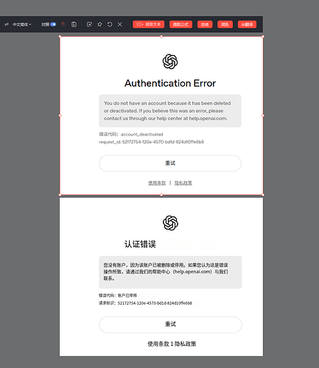Screen dimensions: 319x368
Task: Click the bottom-center selection edge handle
Action: point(161,195)
